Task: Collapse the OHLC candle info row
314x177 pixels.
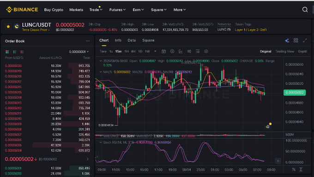Action: point(101,61)
